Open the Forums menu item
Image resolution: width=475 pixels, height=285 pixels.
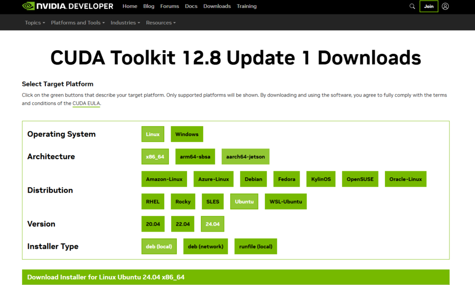pyautogui.click(x=170, y=6)
